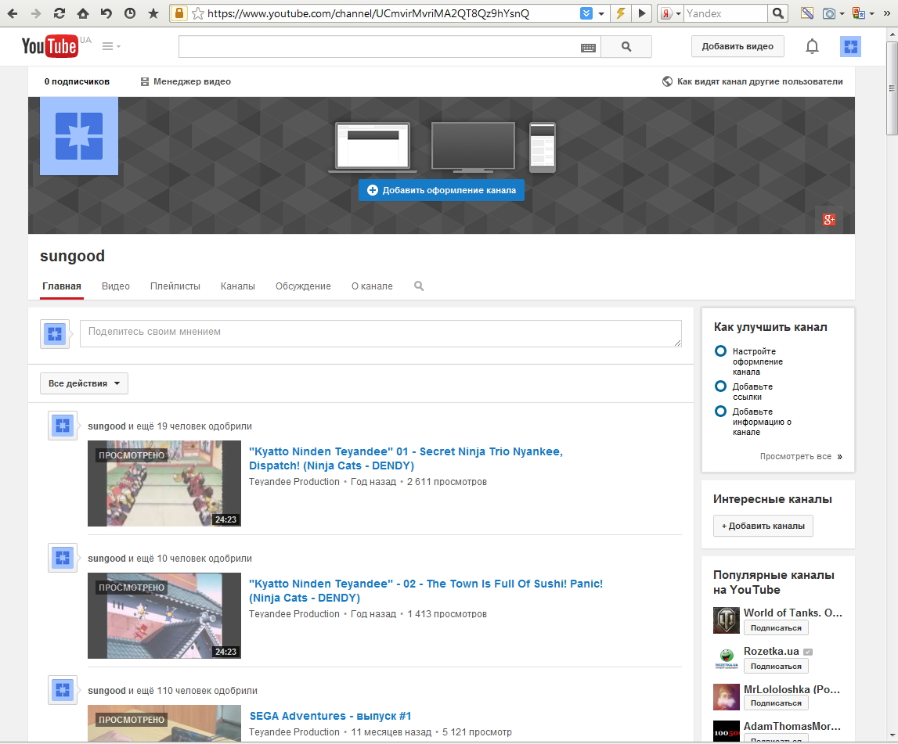This screenshot has height=744, width=898.
Task: Click the lightning bolt turbo icon
Action: pyautogui.click(x=620, y=13)
